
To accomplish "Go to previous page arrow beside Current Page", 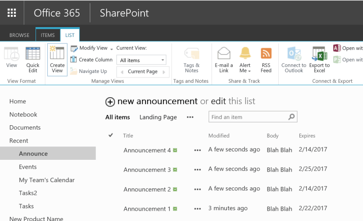I will point(122,72).
